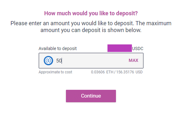Click the 'amount you can deposit is shown below' line
Image resolution: width=180 pixels, height=115 pixels.
point(91,30)
